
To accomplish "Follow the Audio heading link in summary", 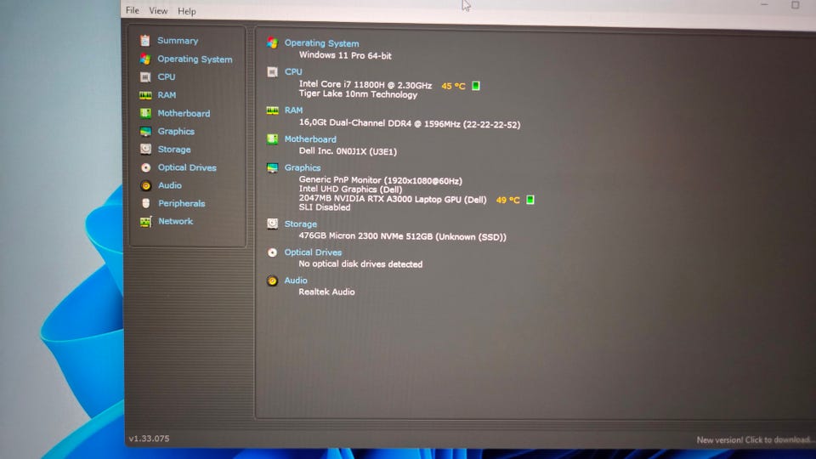I will pos(296,280).
